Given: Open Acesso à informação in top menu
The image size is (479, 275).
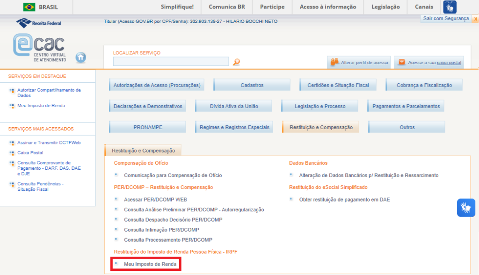Looking at the screenshot, I should [x=327, y=7].
